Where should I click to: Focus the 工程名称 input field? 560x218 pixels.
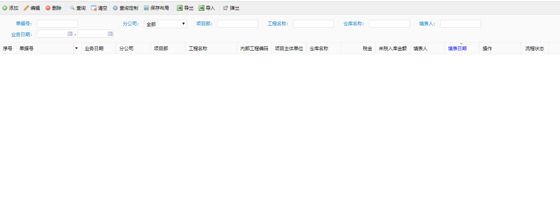tap(313, 24)
